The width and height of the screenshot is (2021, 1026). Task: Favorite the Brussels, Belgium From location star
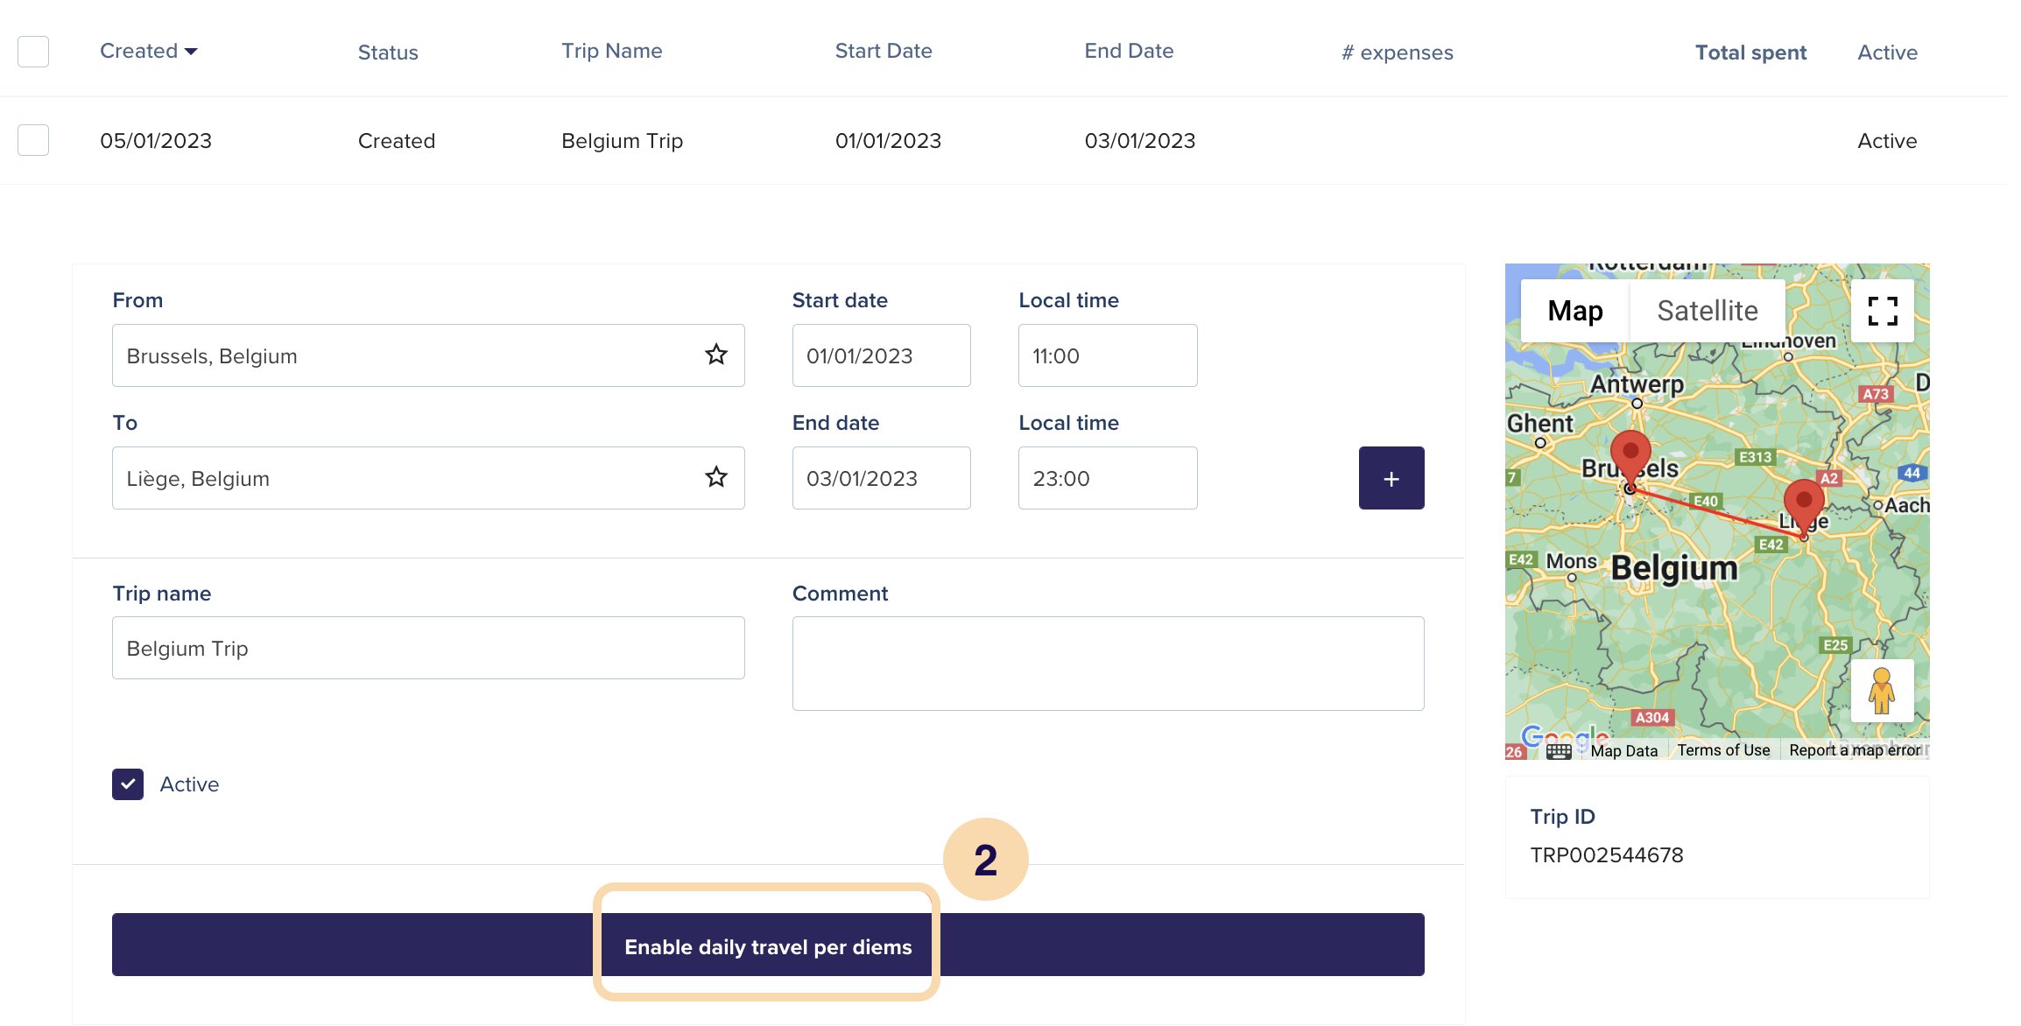click(x=715, y=355)
